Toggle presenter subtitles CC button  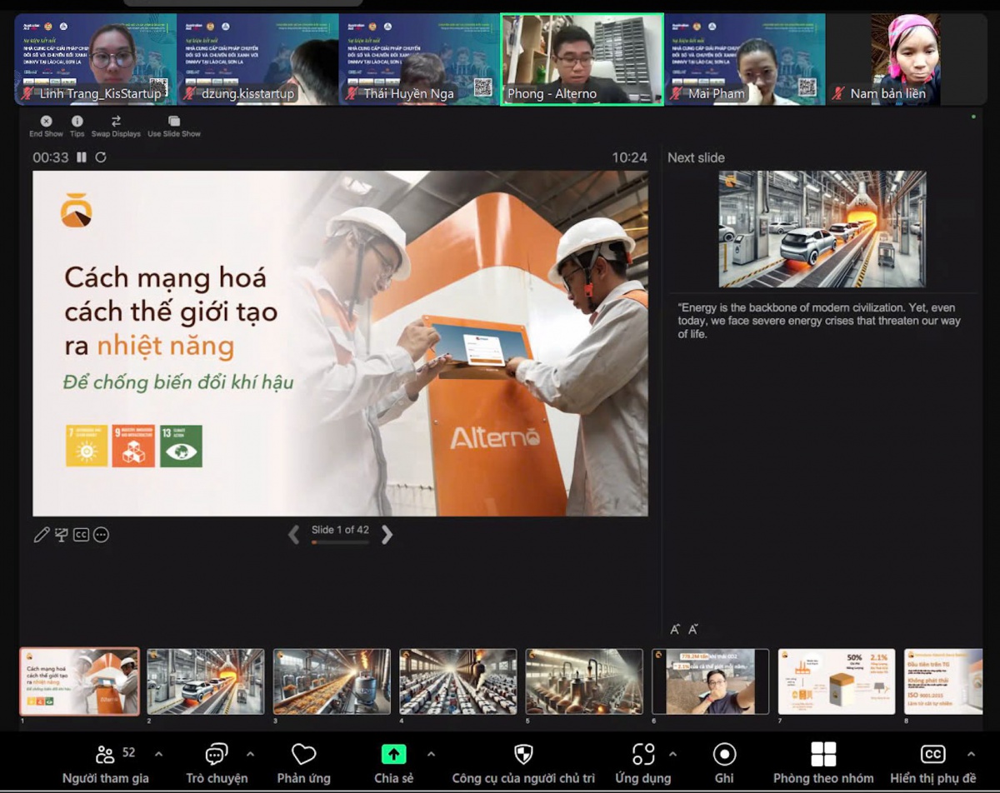[x=81, y=535]
